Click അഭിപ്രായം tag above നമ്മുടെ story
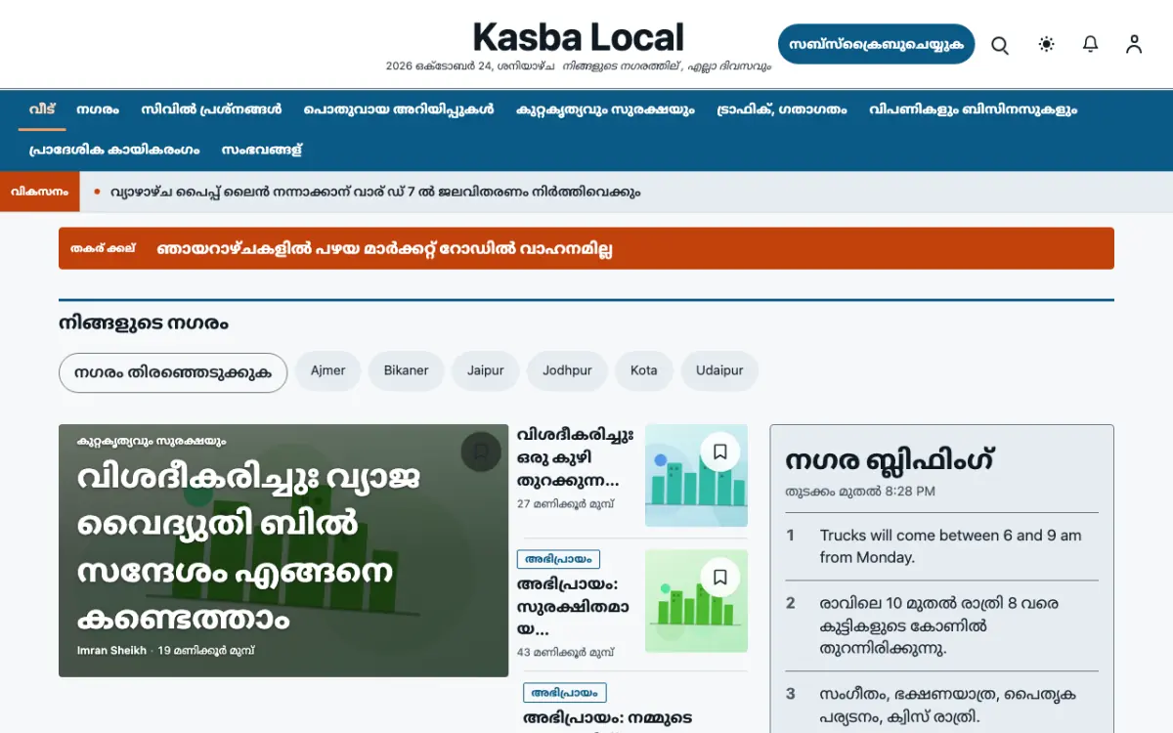 pos(565,693)
